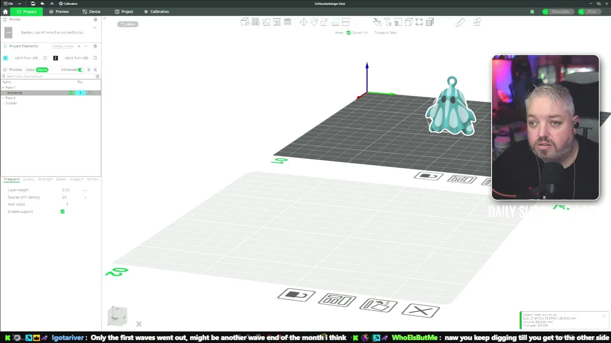Check the Triangular facet checkbox
Viewport: 611px width, 343px height.
[x=372, y=32]
